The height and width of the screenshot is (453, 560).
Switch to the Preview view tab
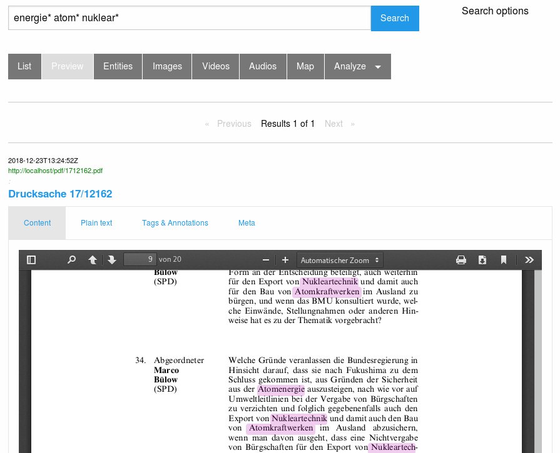[x=68, y=66]
